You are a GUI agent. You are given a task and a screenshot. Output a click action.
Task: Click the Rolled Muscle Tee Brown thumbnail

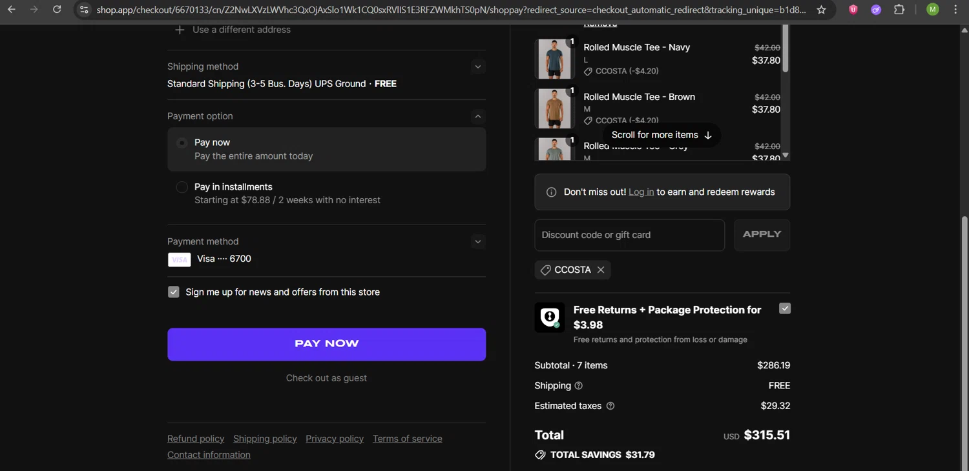(x=554, y=108)
